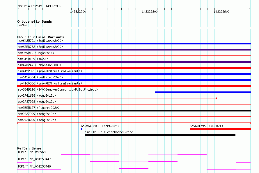
Task: Click the TOP1MT|NM_001258447 gene label
Action: pyautogui.click(x=34, y=159)
